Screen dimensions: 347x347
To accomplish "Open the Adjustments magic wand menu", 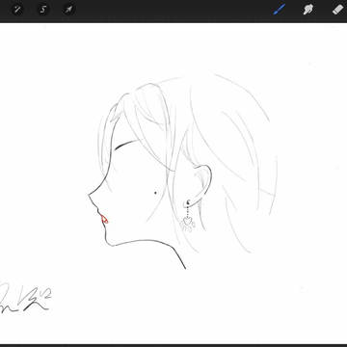I will coord(17,10).
